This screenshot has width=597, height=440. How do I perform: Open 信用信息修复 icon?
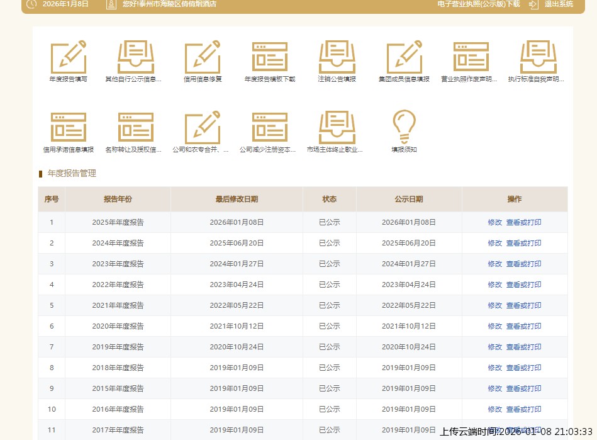pos(203,57)
